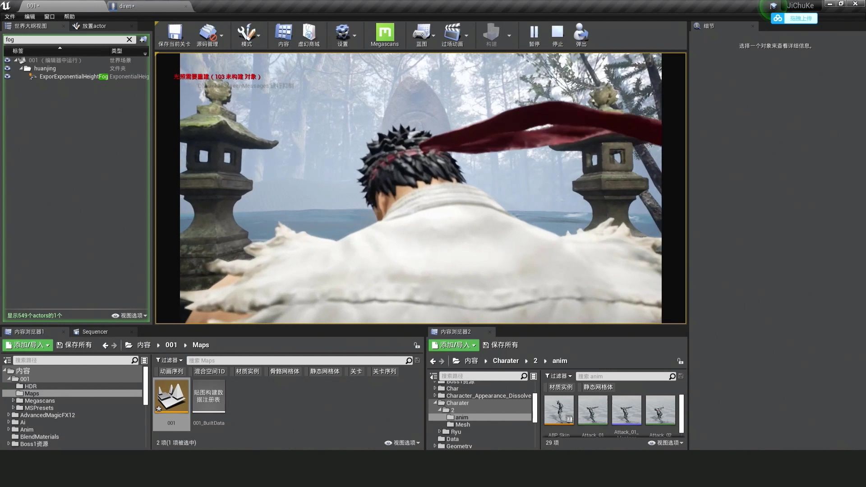Toggle visibility of ExponentialHeightFog actor
The width and height of the screenshot is (866, 487).
(x=7, y=76)
